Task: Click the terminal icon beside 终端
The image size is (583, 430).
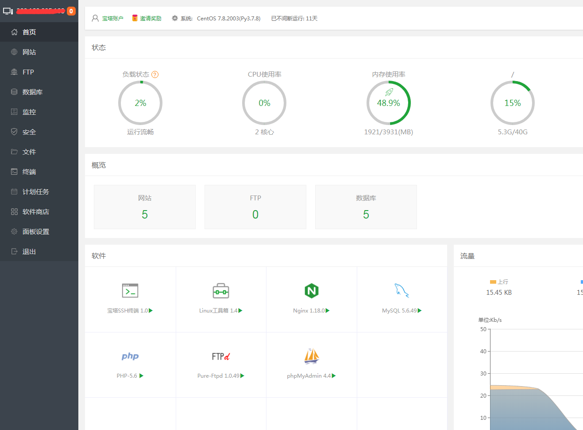Action: (x=14, y=172)
